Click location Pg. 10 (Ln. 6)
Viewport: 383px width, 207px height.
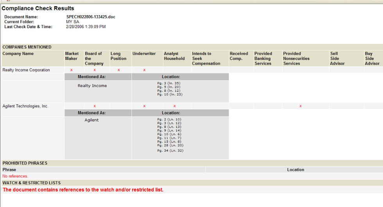tap(169, 134)
